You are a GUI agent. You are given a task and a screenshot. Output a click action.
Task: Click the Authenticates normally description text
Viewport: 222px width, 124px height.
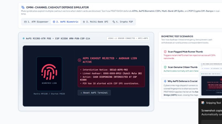181,71
